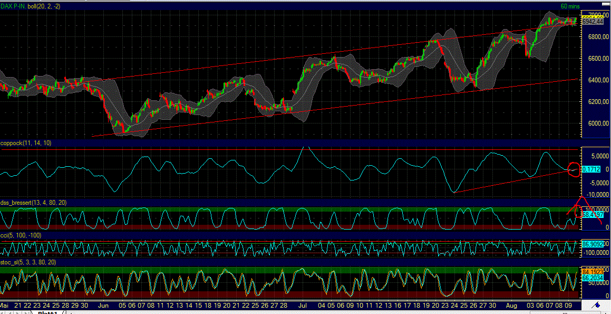The width and height of the screenshot is (611, 314).
Task: Click the 66.2034 stochastic signal value badge
Action: 591,276
